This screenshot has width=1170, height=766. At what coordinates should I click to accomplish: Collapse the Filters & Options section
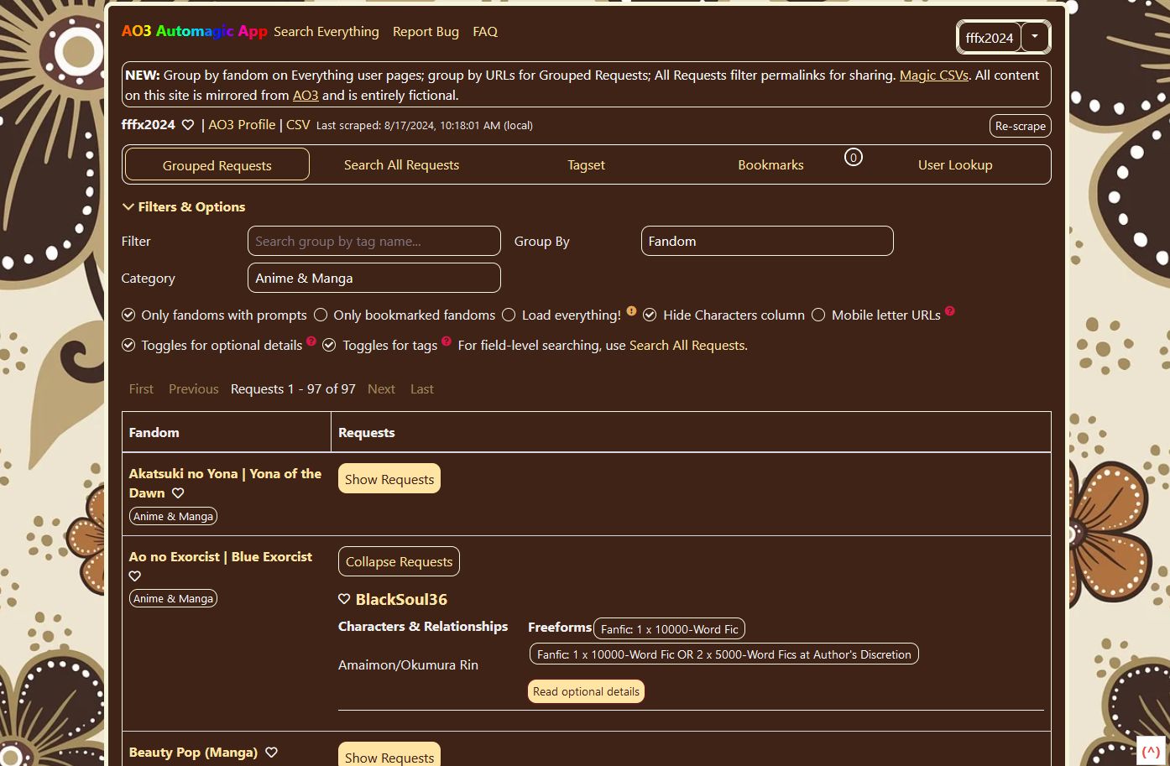(184, 207)
